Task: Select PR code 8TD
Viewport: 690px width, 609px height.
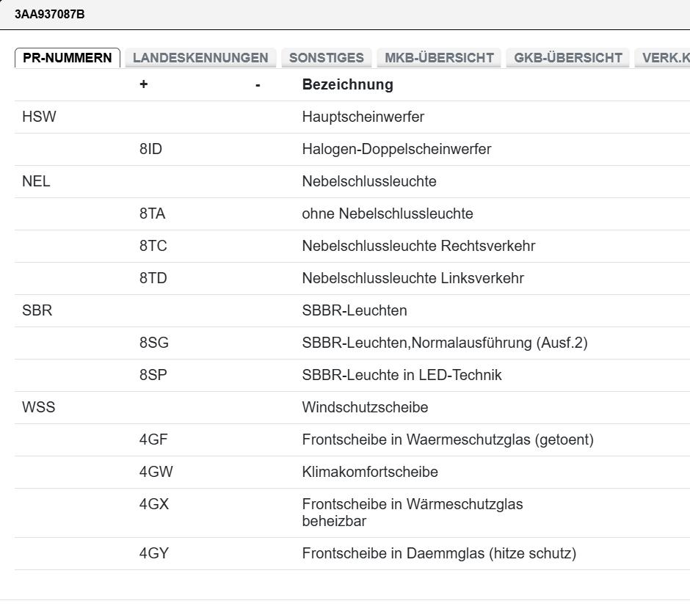Action: 153,279
